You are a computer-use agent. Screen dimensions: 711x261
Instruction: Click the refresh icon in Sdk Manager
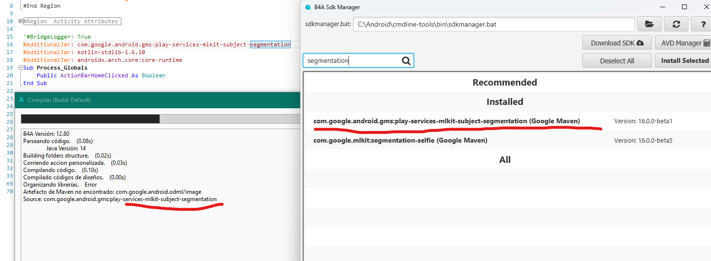676,24
